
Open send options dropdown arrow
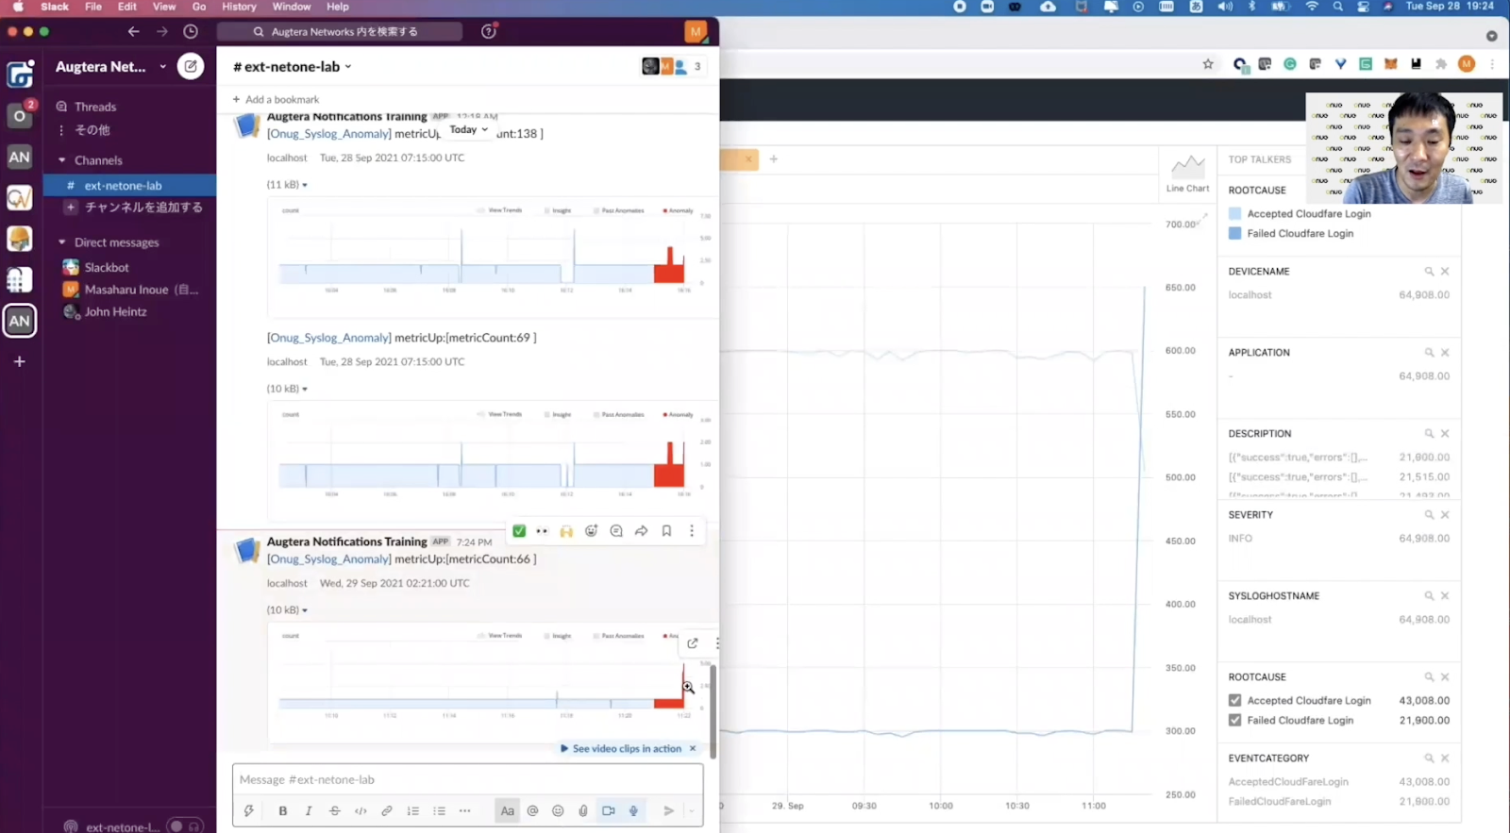click(x=692, y=810)
